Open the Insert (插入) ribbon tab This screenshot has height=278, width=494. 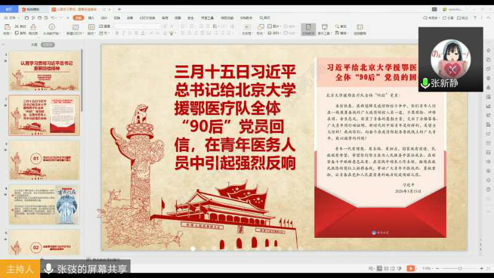pos(91,18)
